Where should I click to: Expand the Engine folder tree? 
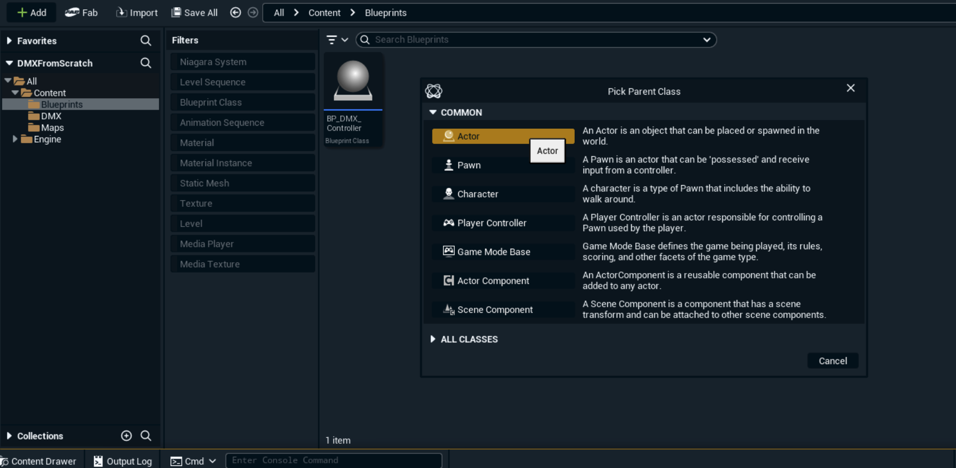point(15,139)
